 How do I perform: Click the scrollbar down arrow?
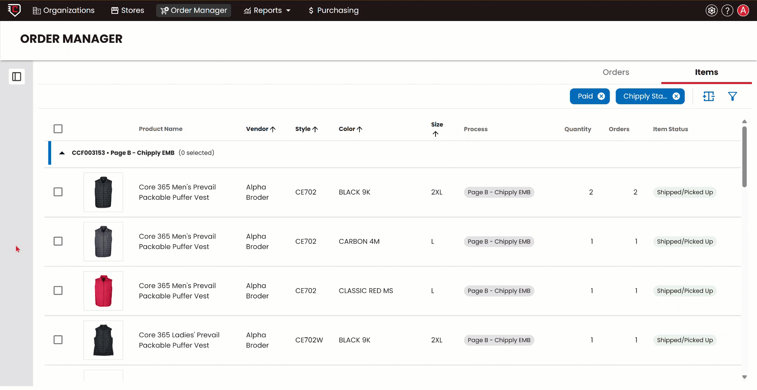744,377
